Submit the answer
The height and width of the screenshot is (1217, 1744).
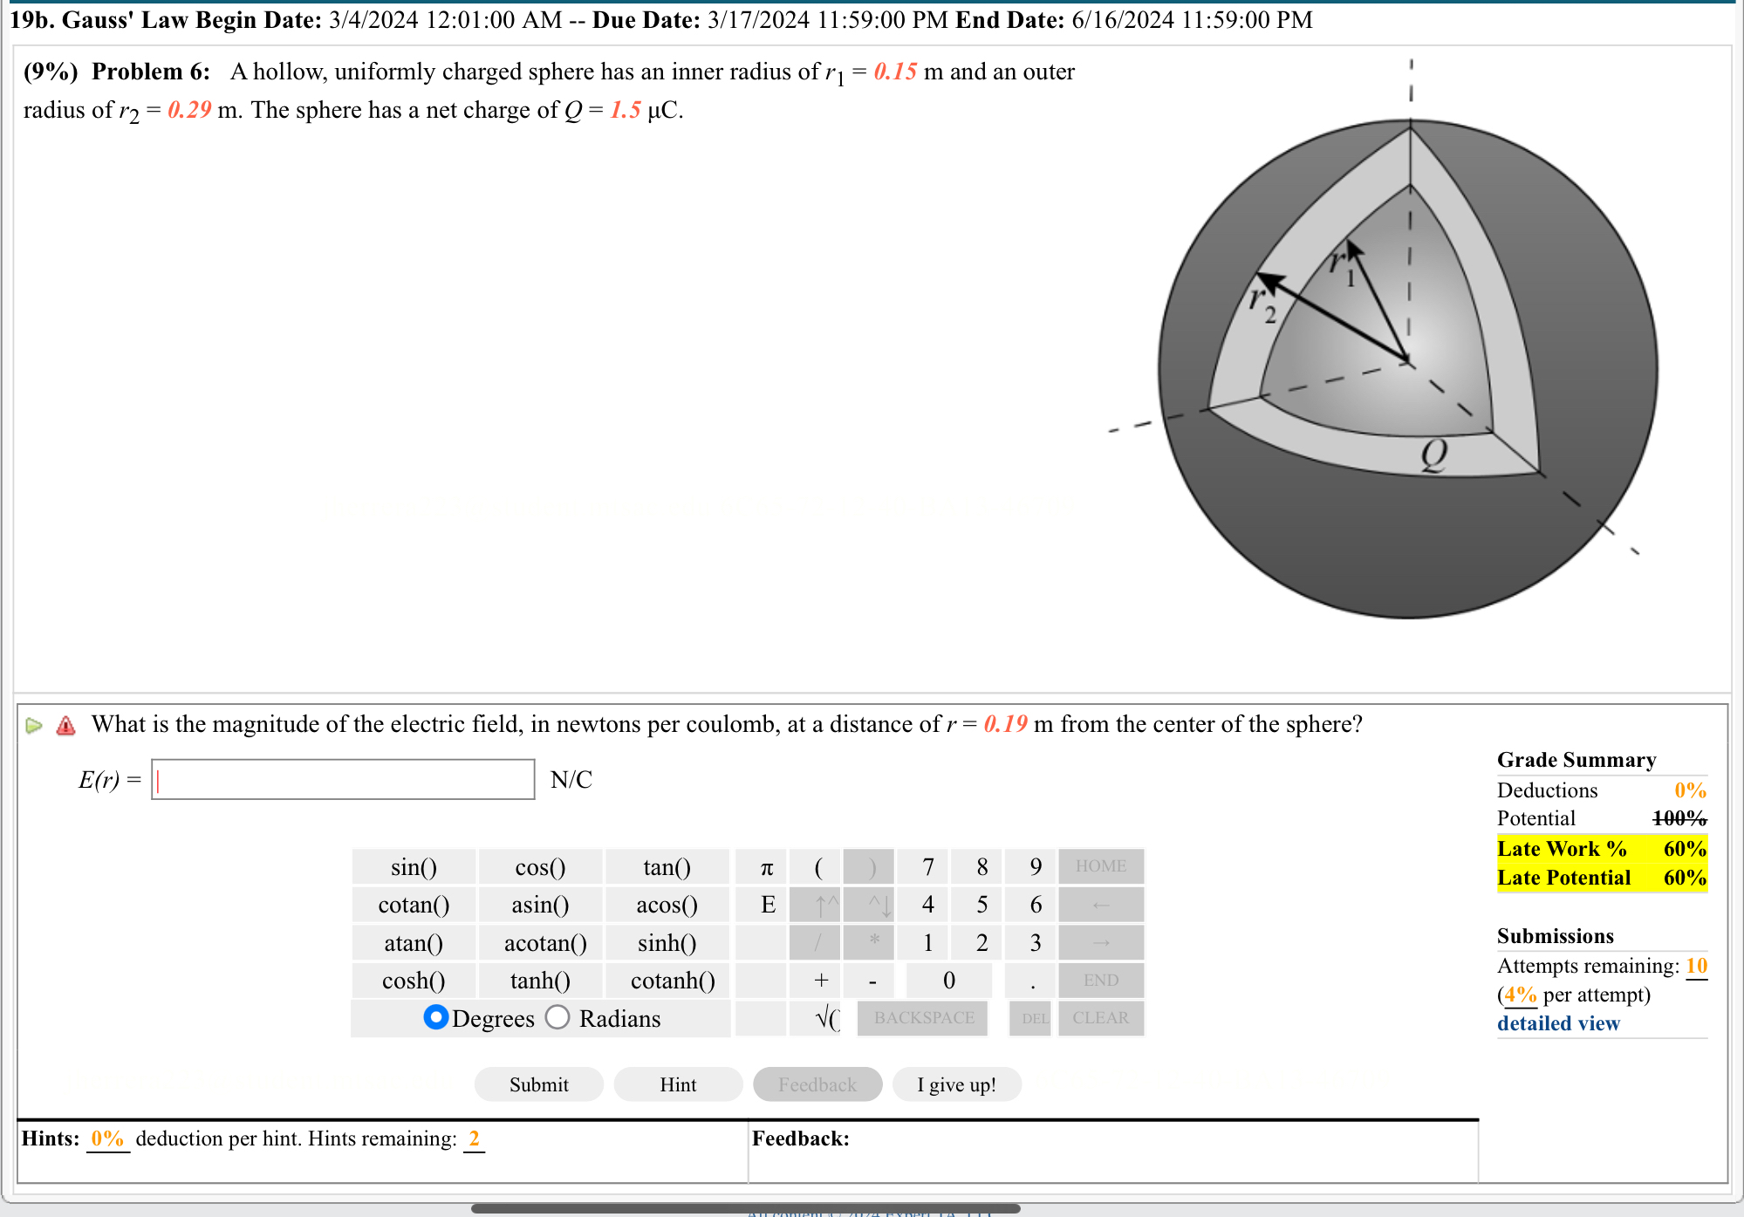(538, 1084)
